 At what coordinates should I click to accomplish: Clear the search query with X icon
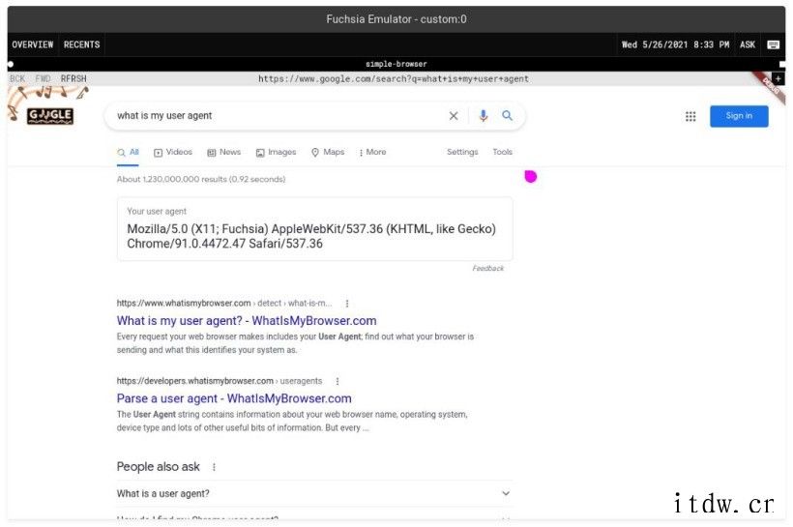tap(454, 116)
